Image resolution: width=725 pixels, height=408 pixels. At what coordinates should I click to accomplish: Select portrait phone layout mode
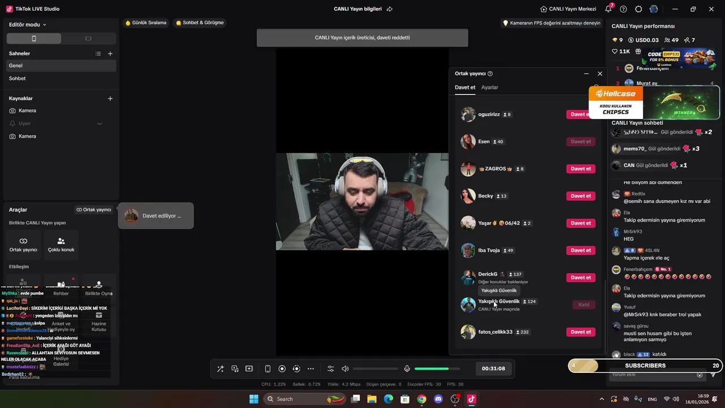(x=34, y=39)
